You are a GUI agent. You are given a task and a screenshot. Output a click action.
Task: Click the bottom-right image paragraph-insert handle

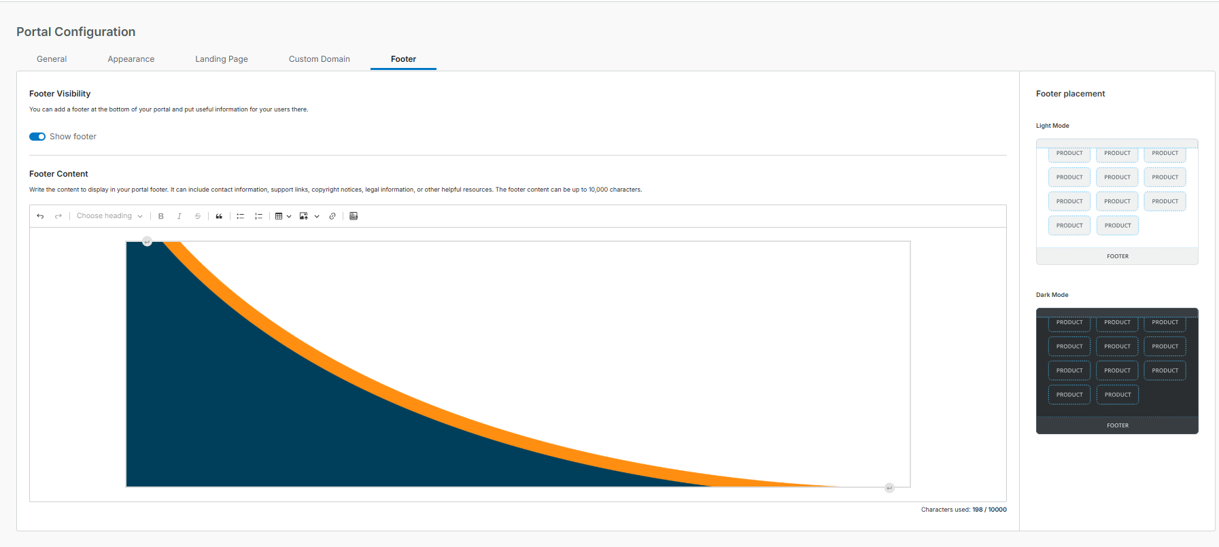[889, 488]
